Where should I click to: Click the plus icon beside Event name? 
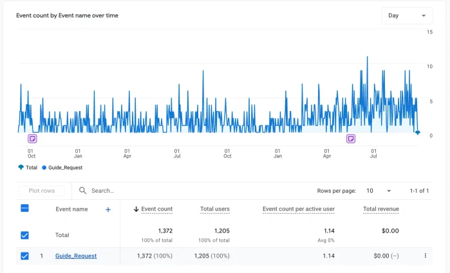pyautogui.click(x=108, y=209)
